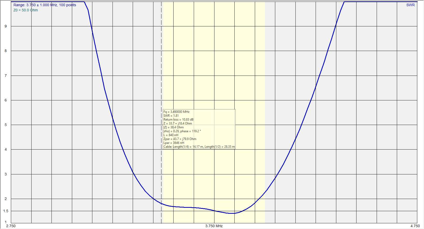Viewport: 424px width, 229px height.
Task: Click the Cable Length readout in tooltip
Action: [199, 147]
